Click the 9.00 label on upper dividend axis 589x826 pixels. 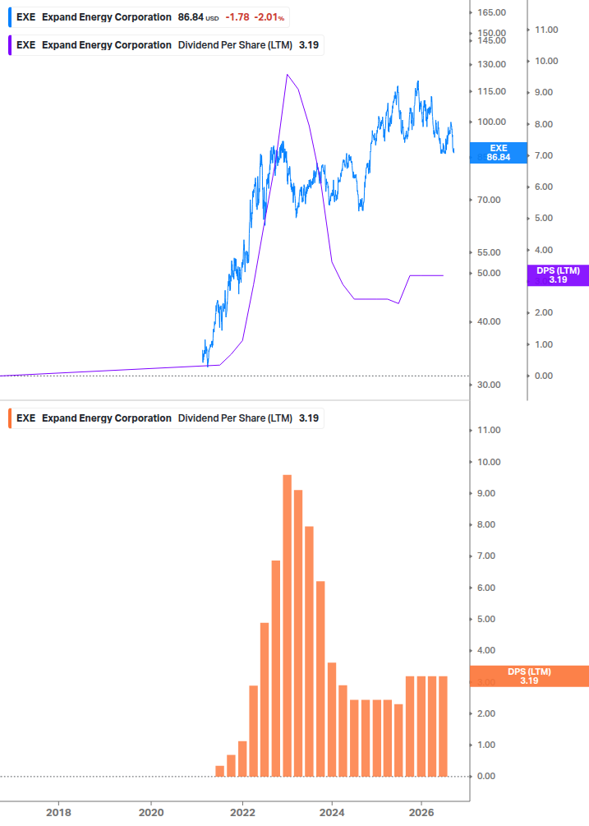pyautogui.click(x=544, y=93)
